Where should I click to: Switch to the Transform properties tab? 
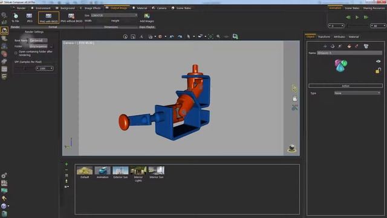pos(324,37)
